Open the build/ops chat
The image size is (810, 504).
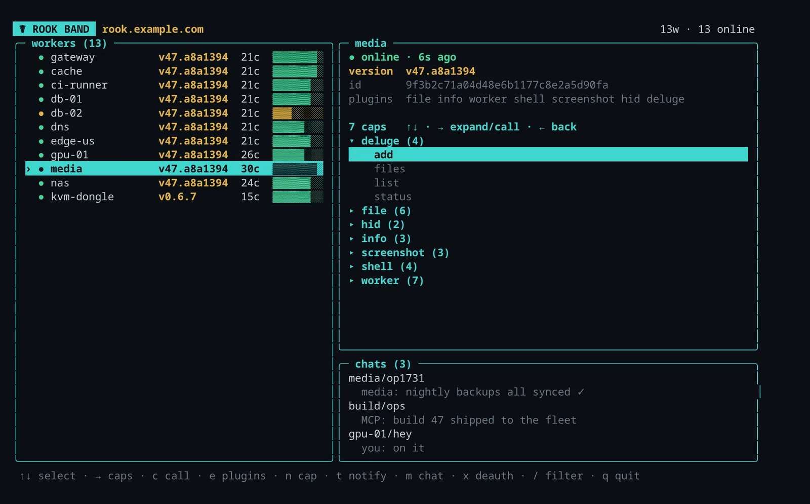click(x=377, y=406)
